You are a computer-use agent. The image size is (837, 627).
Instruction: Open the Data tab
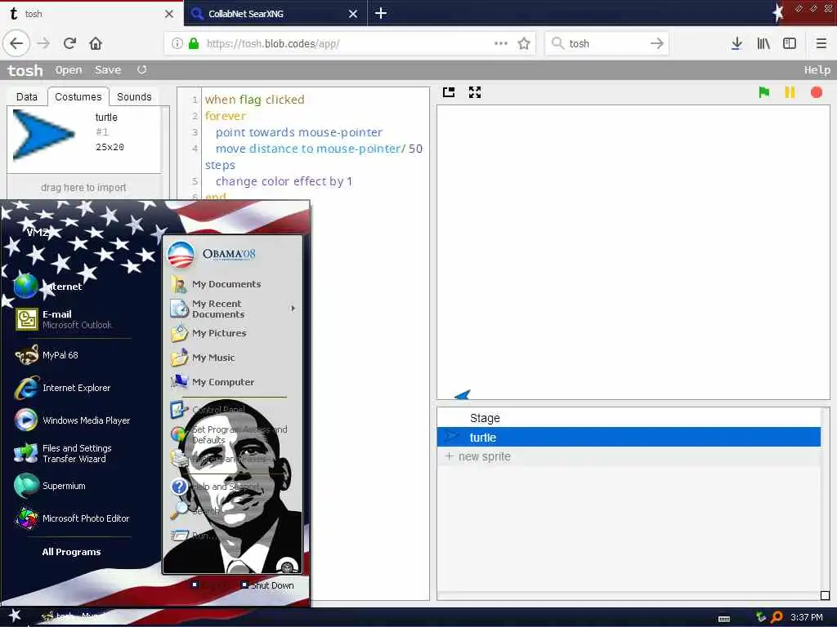pyautogui.click(x=27, y=96)
